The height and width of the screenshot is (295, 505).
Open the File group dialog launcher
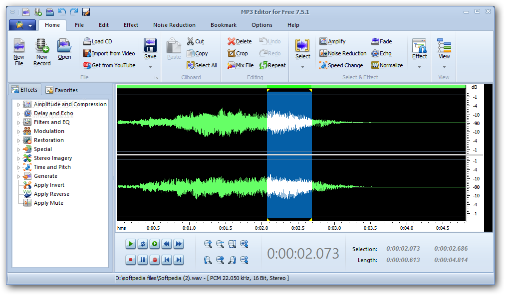[157, 78]
